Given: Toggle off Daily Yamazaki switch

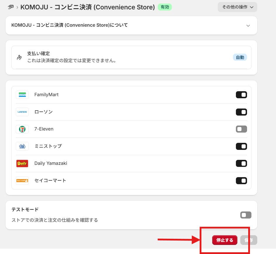Looking at the screenshot, I should coord(241,163).
